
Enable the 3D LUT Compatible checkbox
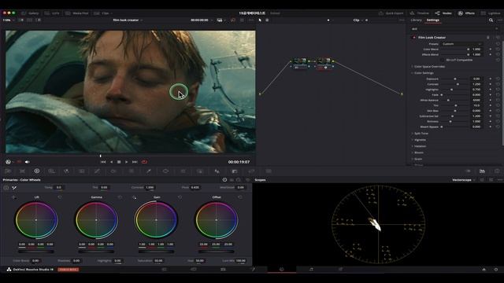tap(443, 60)
